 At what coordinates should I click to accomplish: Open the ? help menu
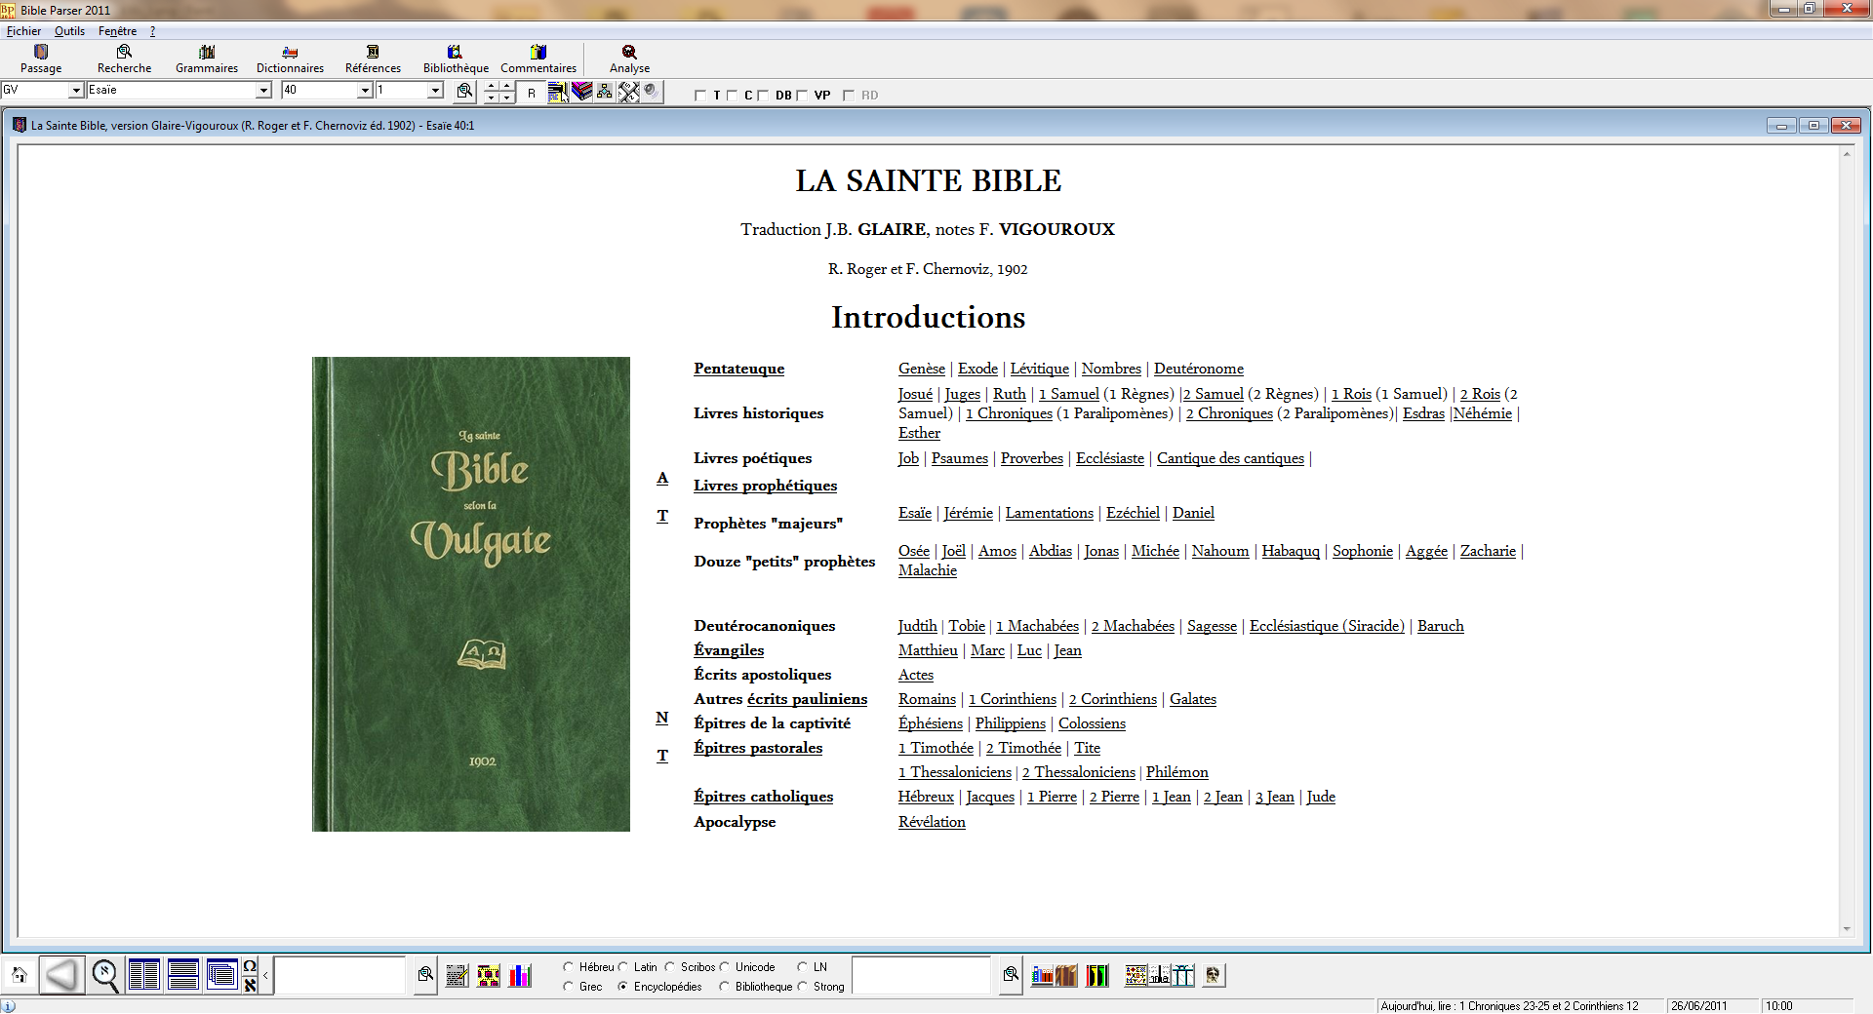pos(152,31)
